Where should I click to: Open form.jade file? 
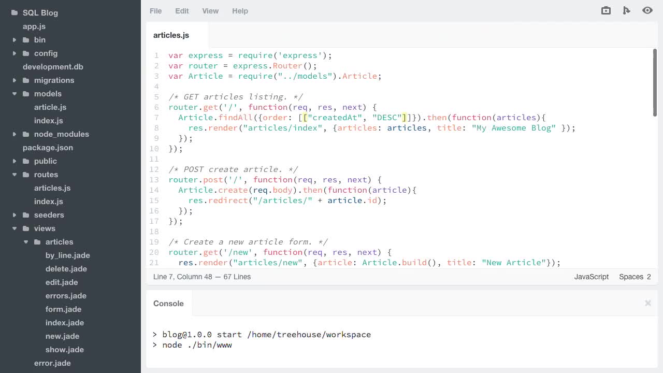tap(63, 309)
